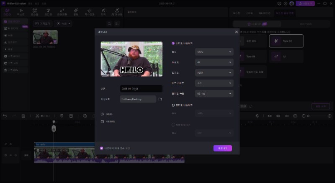This screenshot has width=335, height=183.
Task: Click the microphone record icon above timeline
Action: (x=258, y=116)
